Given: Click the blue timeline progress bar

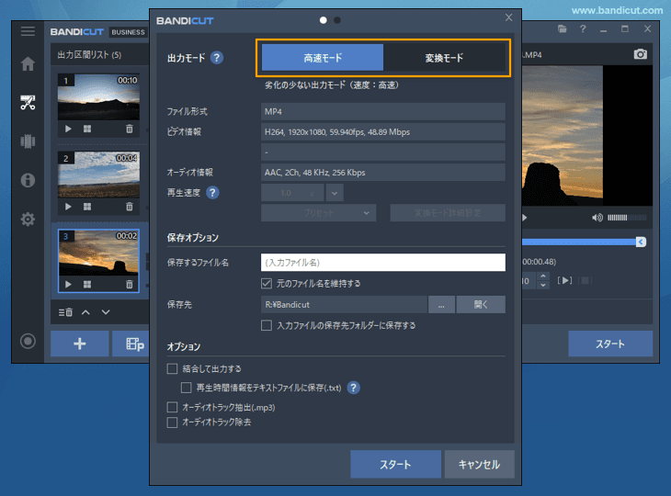Looking at the screenshot, I should (x=579, y=242).
